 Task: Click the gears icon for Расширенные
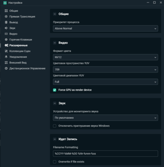[6, 45]
